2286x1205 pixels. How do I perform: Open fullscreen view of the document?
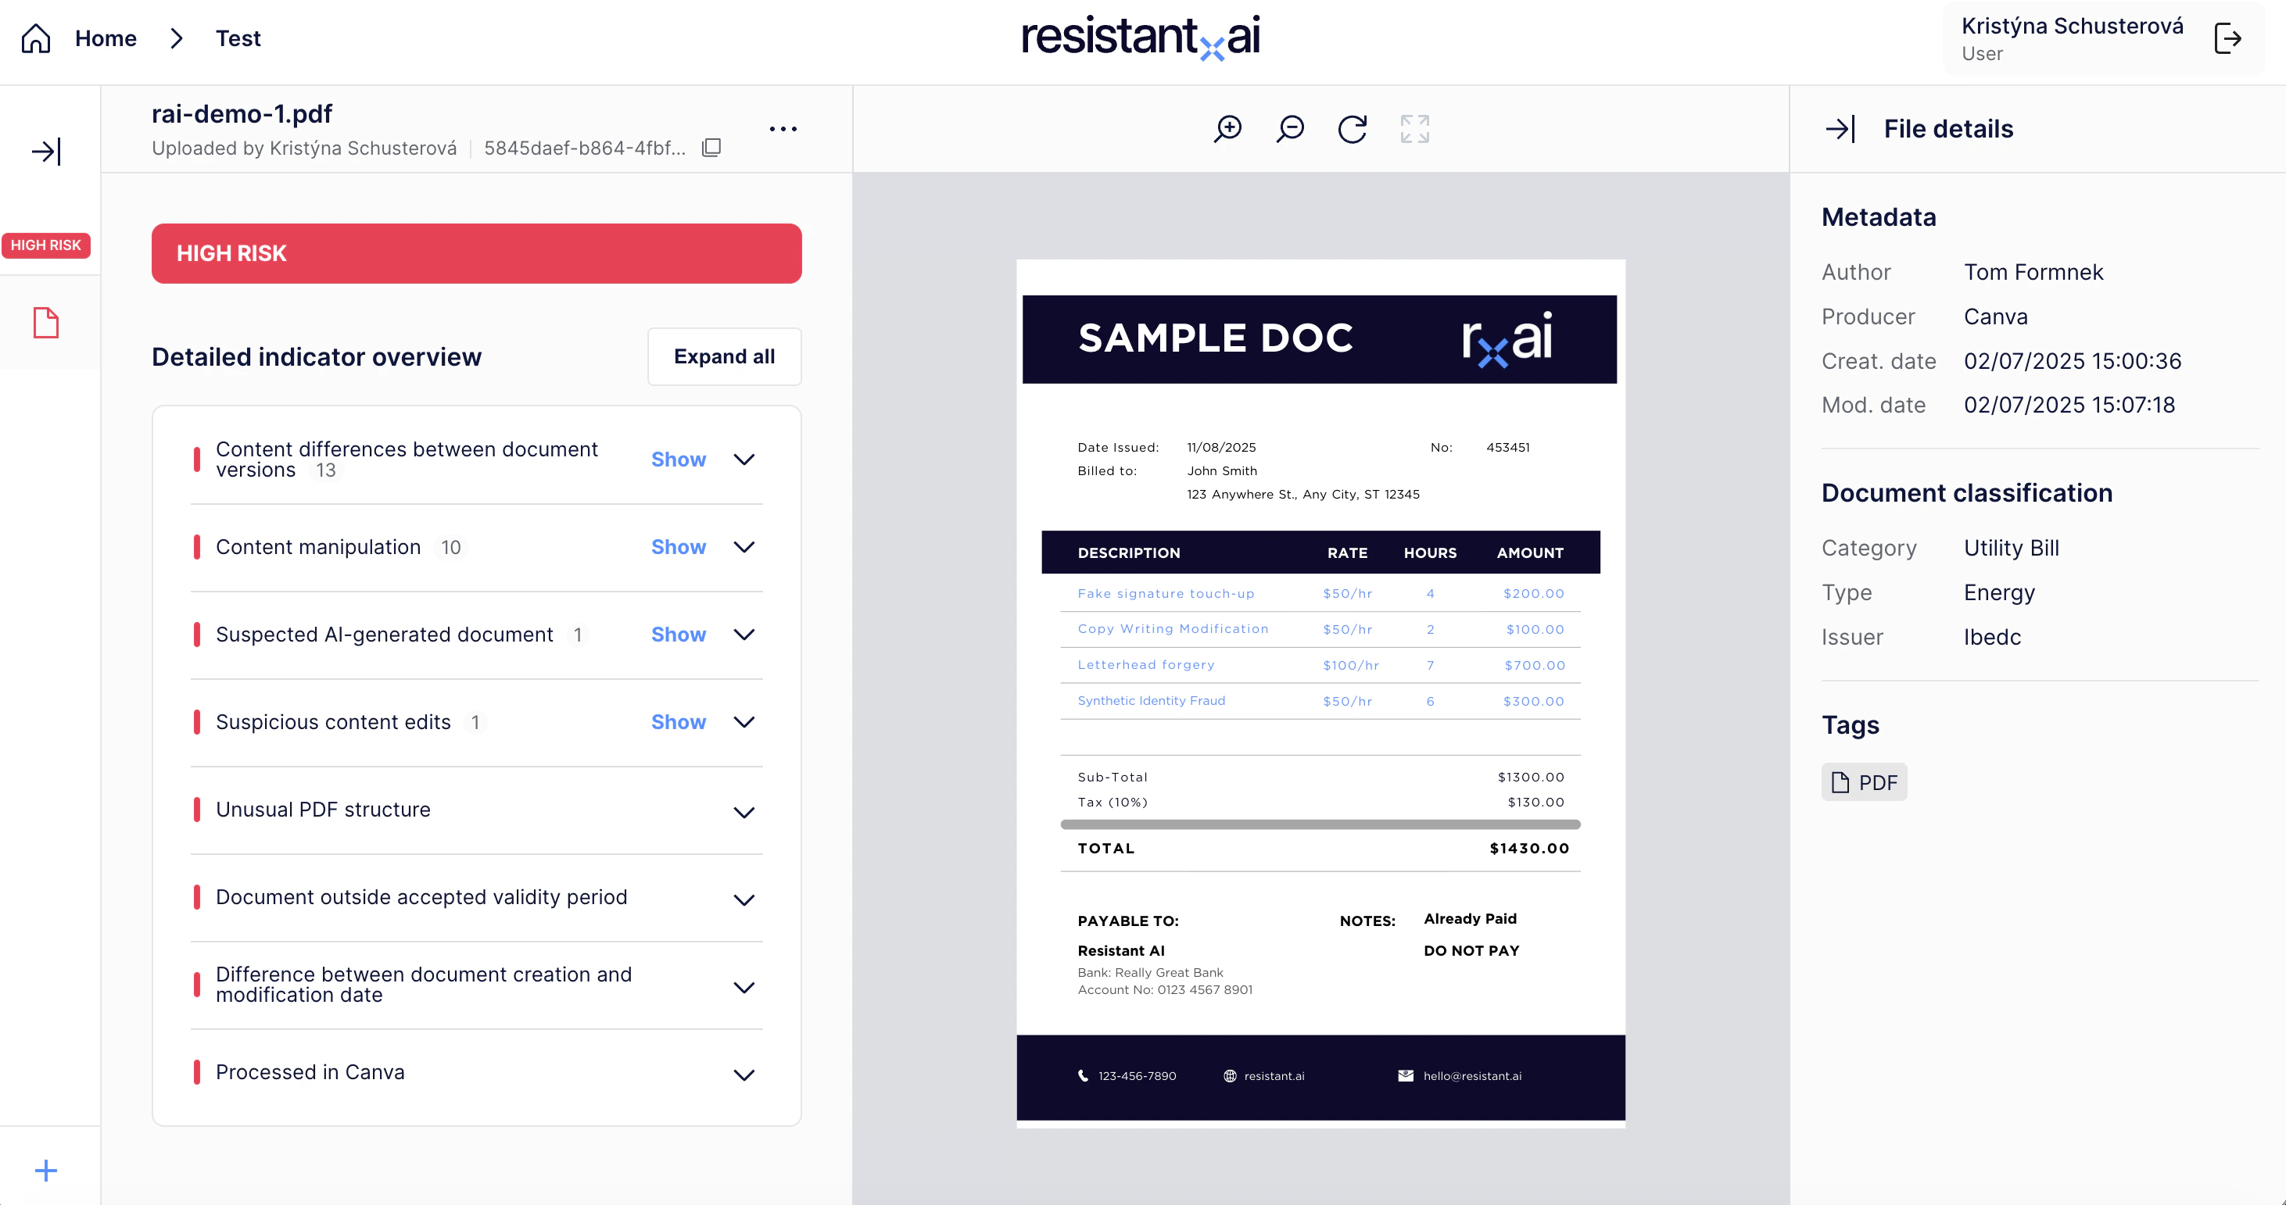pos(1414,129)
